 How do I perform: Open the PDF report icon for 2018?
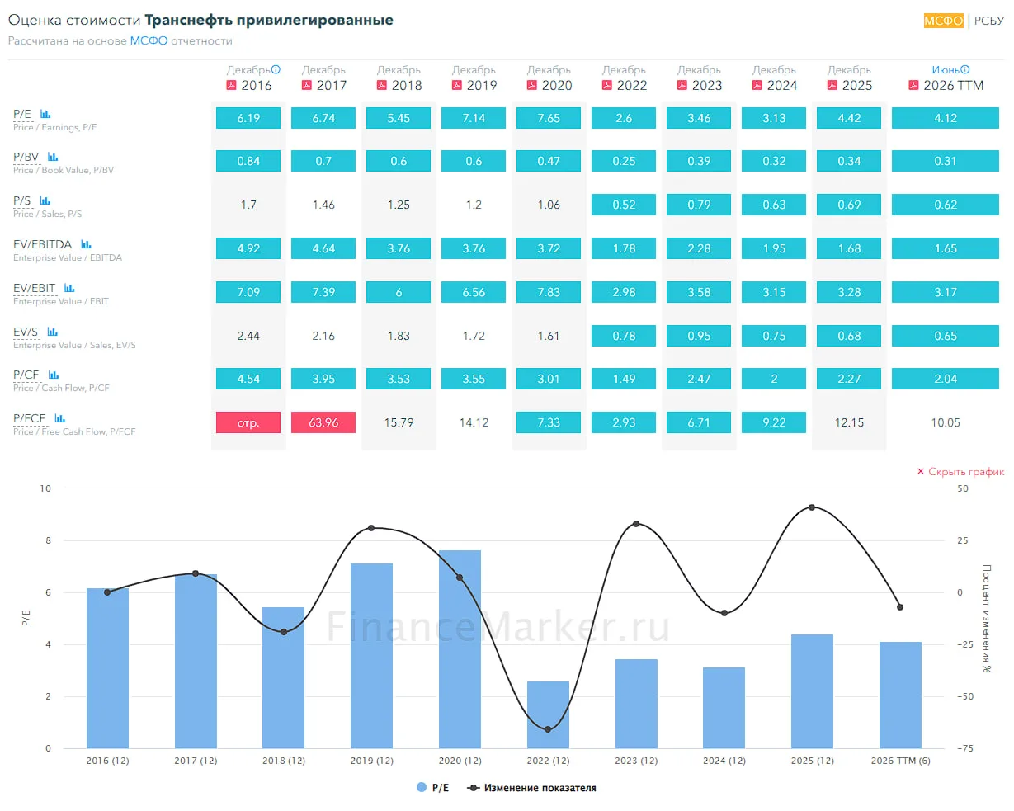pos(382,85)
